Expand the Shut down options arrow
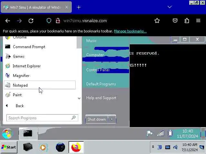The height and width of the screenshot is (154, 206). point(112,119)
